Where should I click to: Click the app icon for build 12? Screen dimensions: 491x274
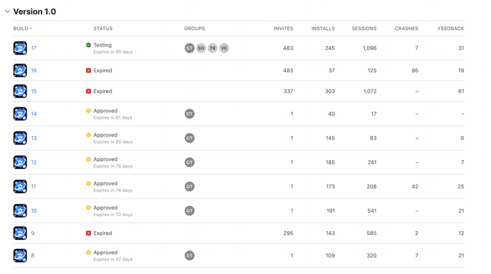point(20,162)
